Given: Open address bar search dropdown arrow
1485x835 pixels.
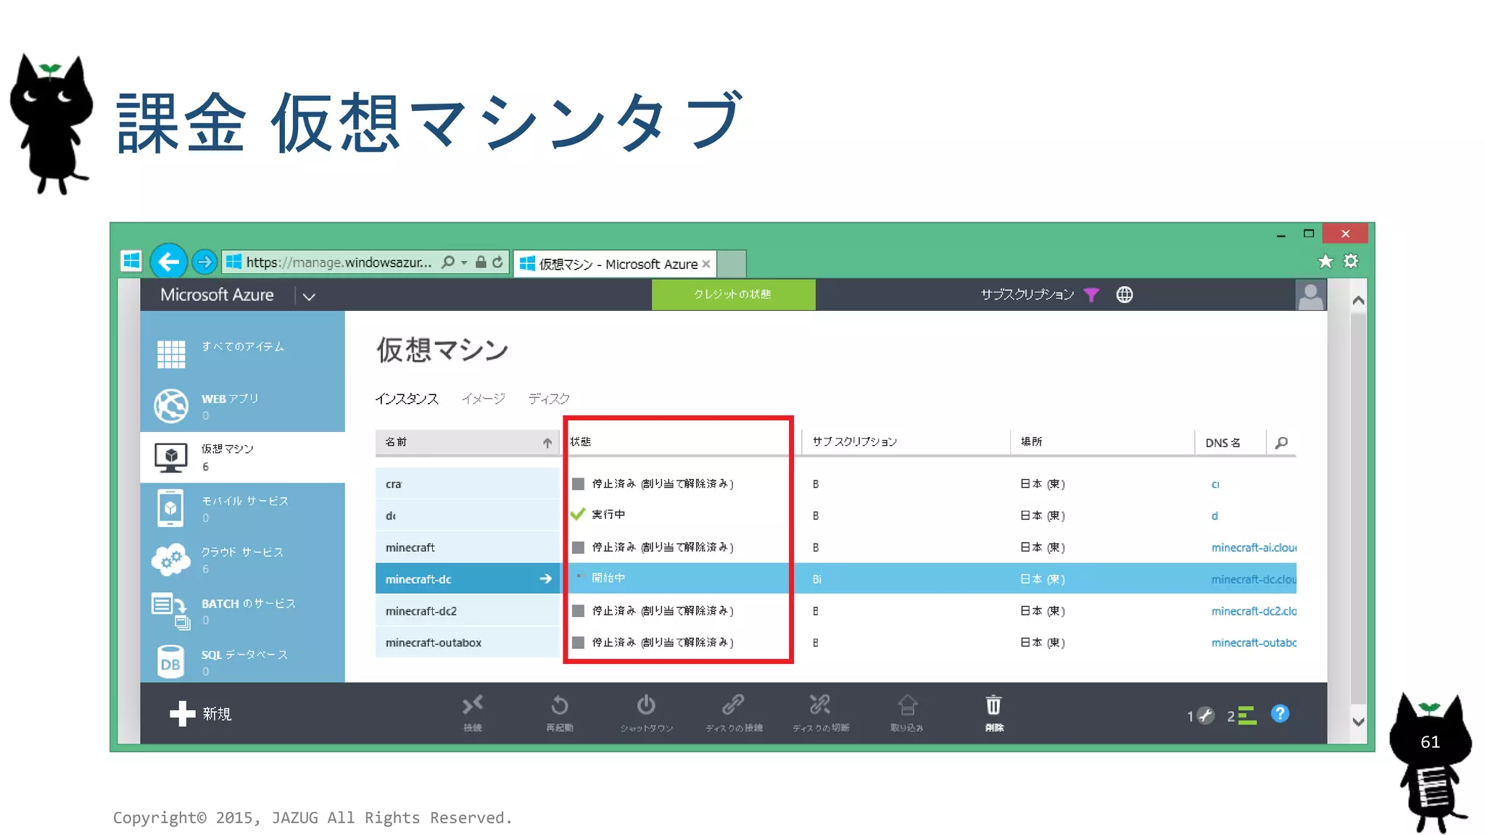Looking at the screenshot, I should coord(464,262).
